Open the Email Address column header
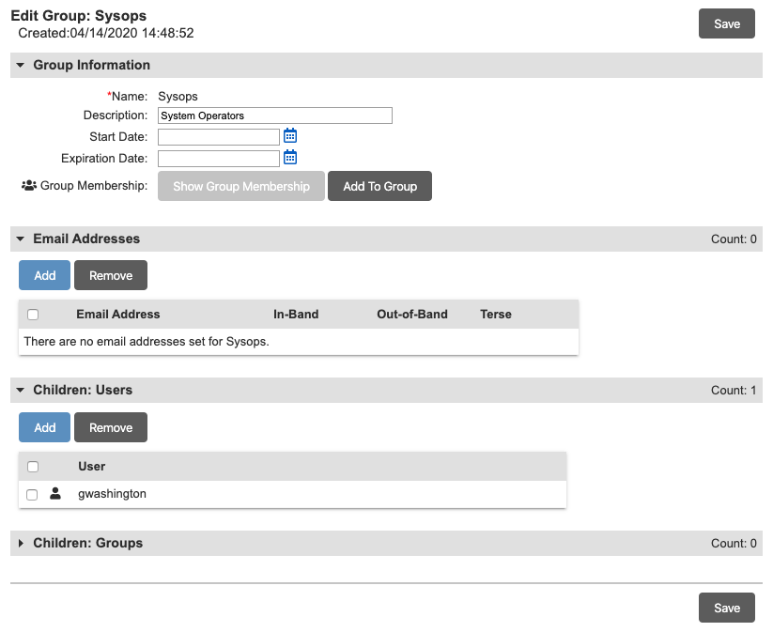 [116, 314]
